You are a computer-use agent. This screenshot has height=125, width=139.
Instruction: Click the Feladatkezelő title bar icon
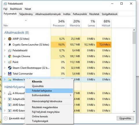[5, 4]
